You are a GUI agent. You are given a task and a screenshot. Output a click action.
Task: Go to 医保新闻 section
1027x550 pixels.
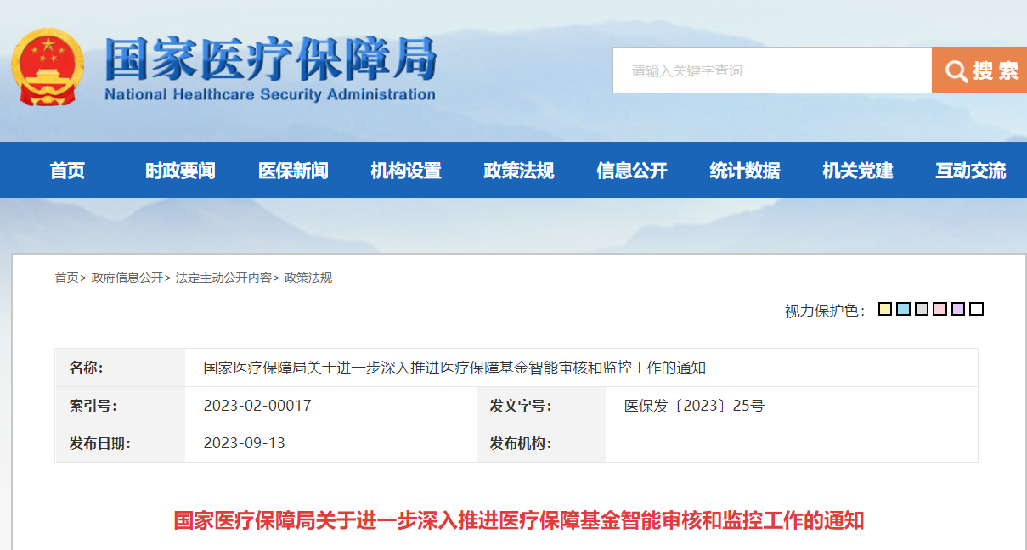[x=293, y=171]
